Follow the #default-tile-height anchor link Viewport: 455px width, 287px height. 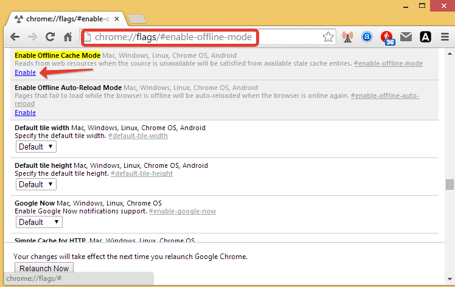(x=142, y=173)
